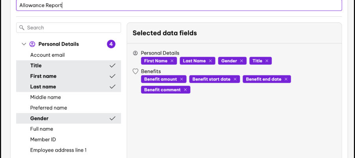355x158 pixels.
Task: Click the First name row label
Action: click(43, 76)
